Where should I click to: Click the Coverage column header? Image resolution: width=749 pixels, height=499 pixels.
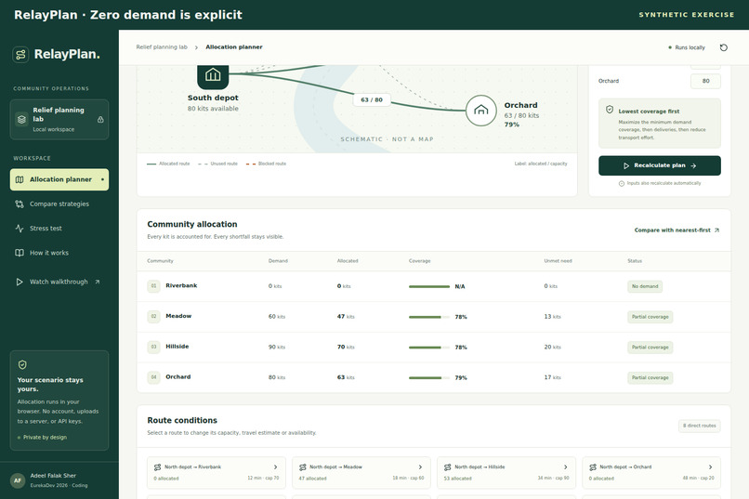pos(419,261)
